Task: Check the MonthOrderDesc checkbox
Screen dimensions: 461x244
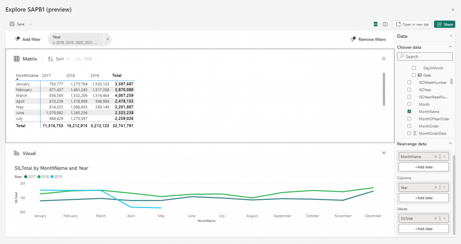Action: [x=409, y=133]
